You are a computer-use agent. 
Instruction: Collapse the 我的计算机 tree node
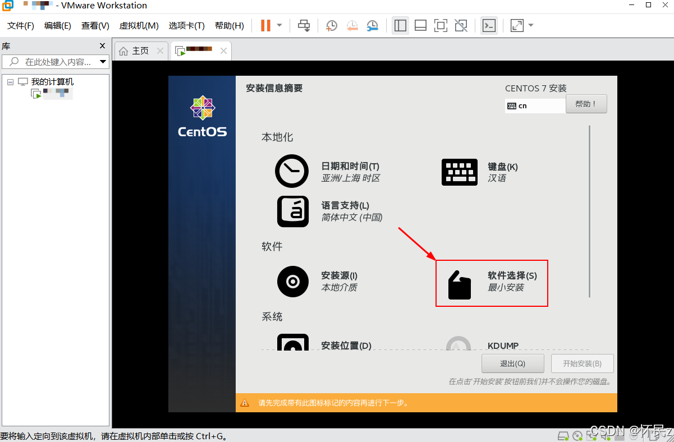click(x=10, y=82)
